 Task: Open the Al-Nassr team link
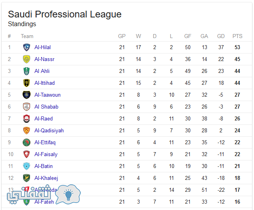coord(44,59)
